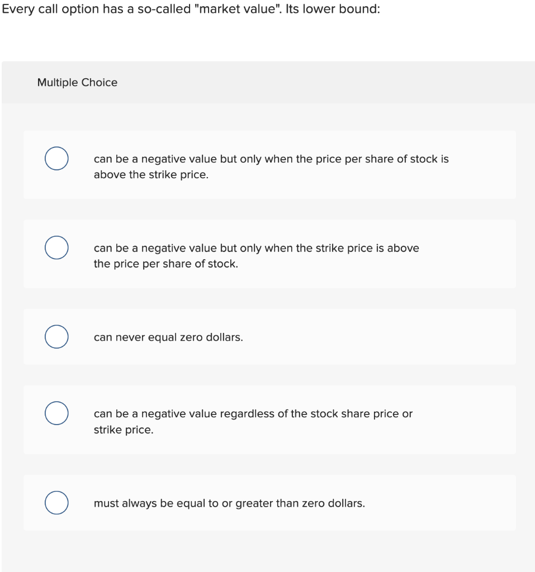The image size is (535, 572).
Task: Click the question text about call option market value
Action: (191, 9)
